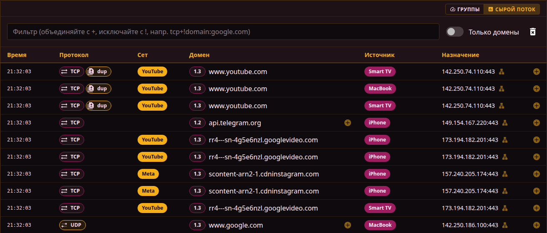Image resolution: width=547 pixels, height=233 pixels.
Task: Click the dup badge in the first row
Action: (x=98, y=72)
